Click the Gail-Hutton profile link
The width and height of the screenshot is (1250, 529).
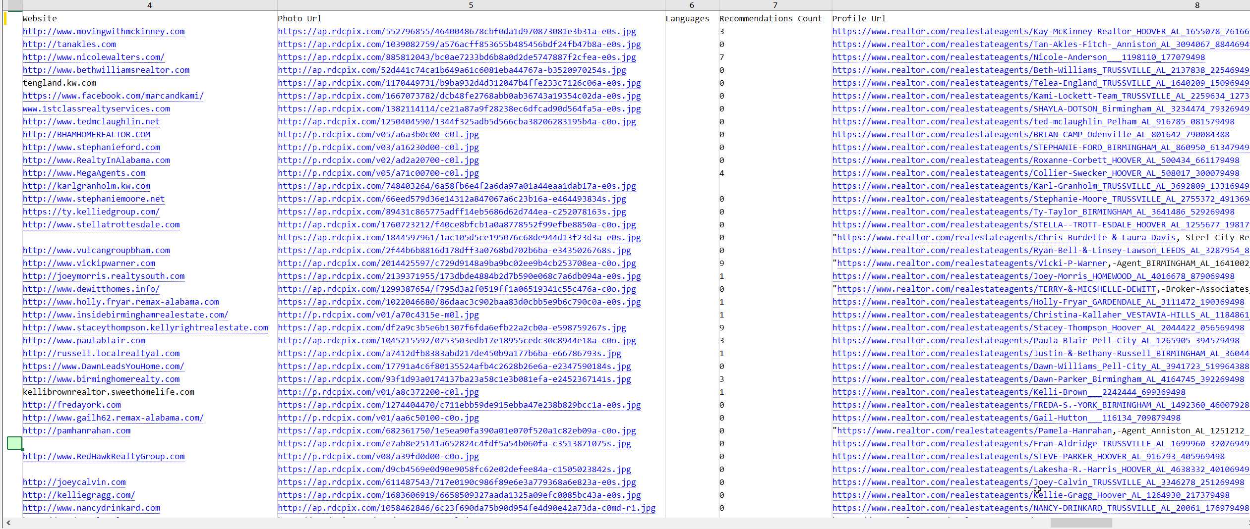click(x=1007, y=418)
